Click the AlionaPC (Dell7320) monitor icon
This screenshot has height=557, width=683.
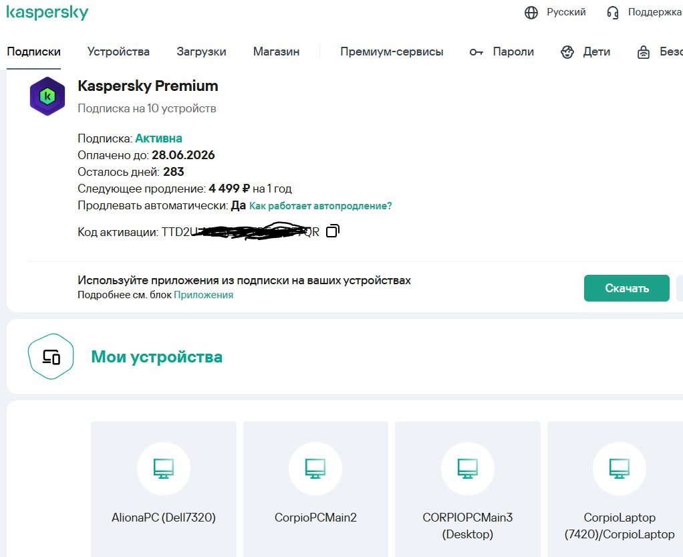pos(164,468)
